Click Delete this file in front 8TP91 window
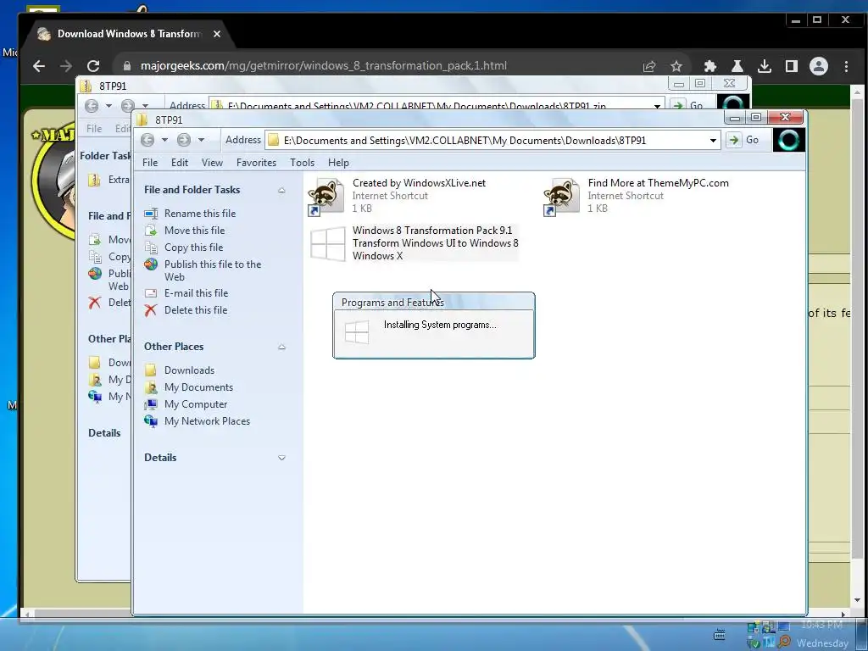This screenshot has height=651, width=868. (x=196, y=310)
